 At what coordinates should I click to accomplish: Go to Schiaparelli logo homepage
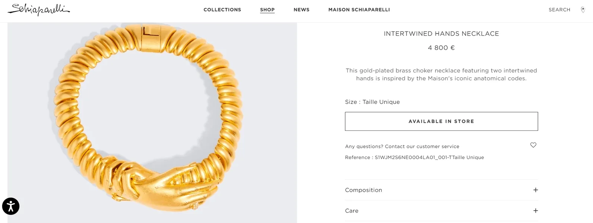(x=39, y=10)
